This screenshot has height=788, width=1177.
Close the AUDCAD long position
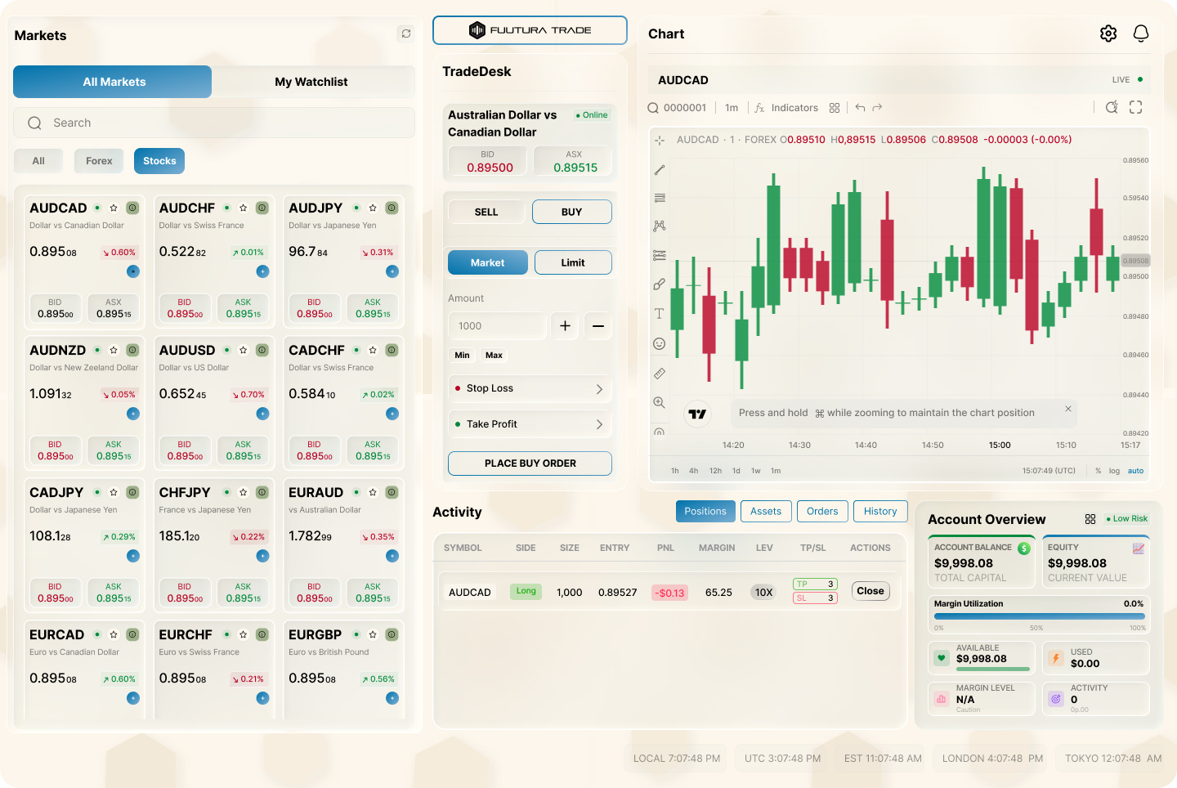870,591
